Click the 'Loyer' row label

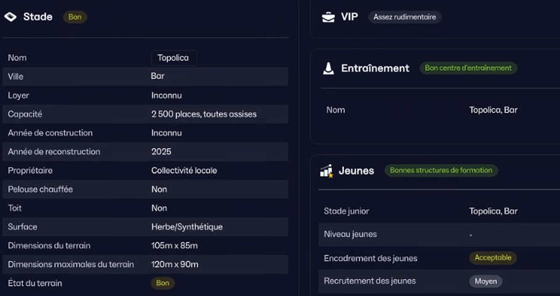(x=18, y=95)
